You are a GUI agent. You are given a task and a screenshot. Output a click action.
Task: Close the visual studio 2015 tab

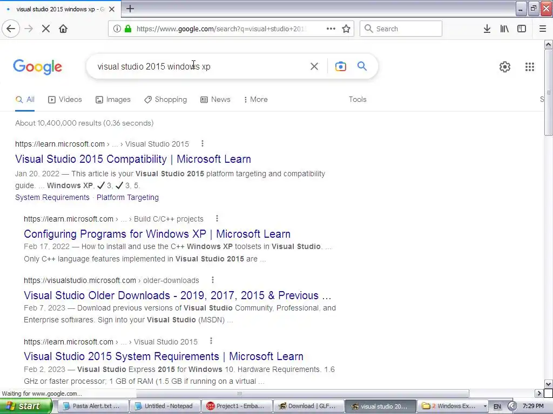(112, 9)
